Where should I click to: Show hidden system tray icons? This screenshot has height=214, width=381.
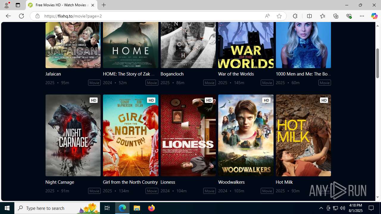[321, 208]
